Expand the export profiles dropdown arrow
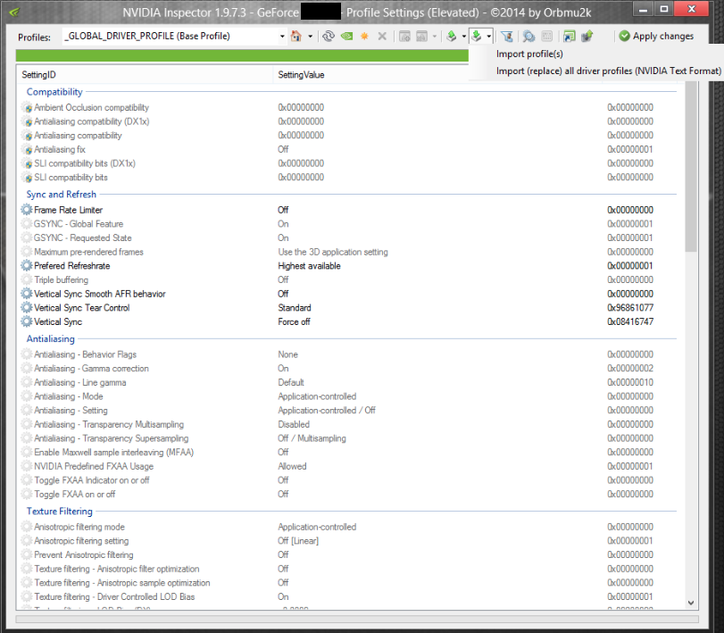 tap(463, 36)
